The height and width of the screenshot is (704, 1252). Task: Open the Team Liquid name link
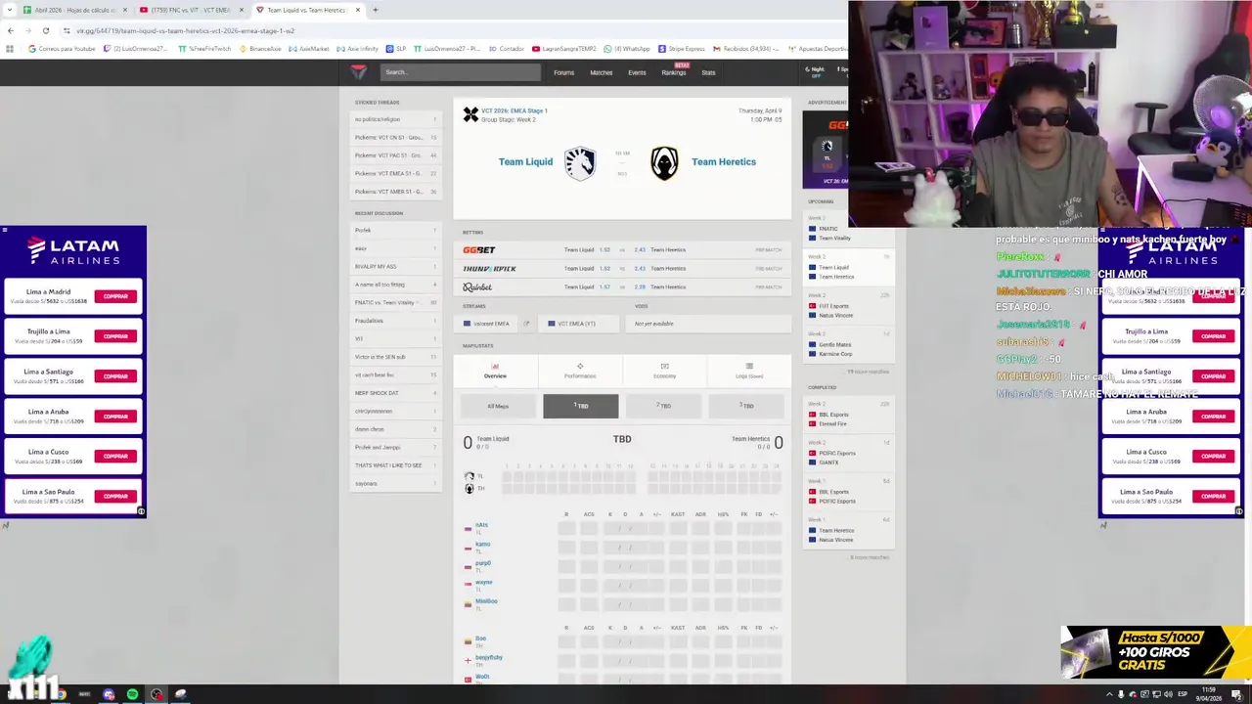tap(525, 162)
